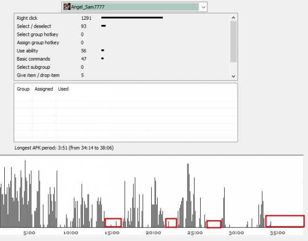Click the action list scroll up arrow

tap(234, 18)
